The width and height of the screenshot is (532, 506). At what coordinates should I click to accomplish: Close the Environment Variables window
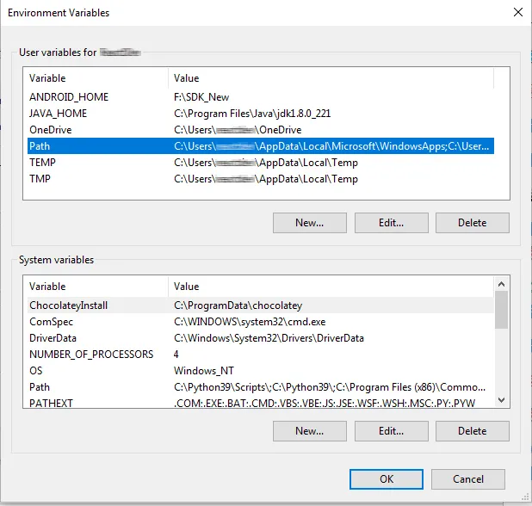(x=517, y=13)
